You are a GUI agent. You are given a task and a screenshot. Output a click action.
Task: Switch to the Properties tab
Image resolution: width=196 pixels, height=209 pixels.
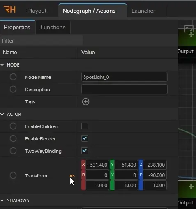(17, 27)
